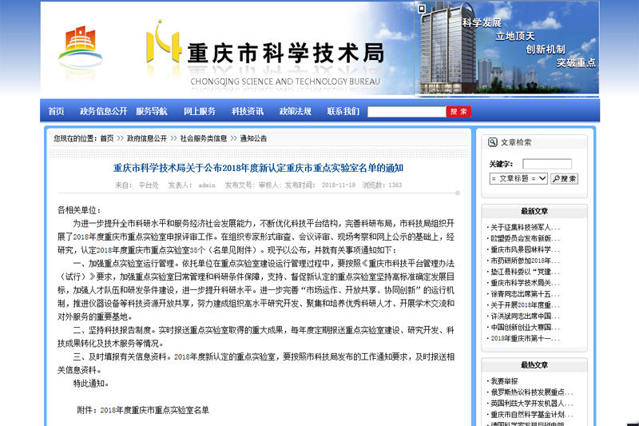The height and width of the screenshot is (426, 639).
Task: Open 服务导航 in the navigation bar
Action: 151,111
